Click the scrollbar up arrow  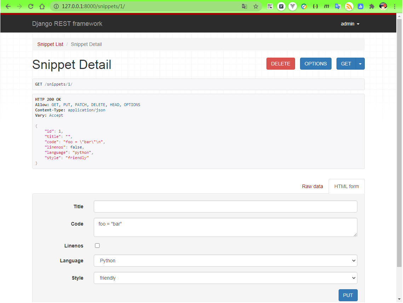[399, 16]
